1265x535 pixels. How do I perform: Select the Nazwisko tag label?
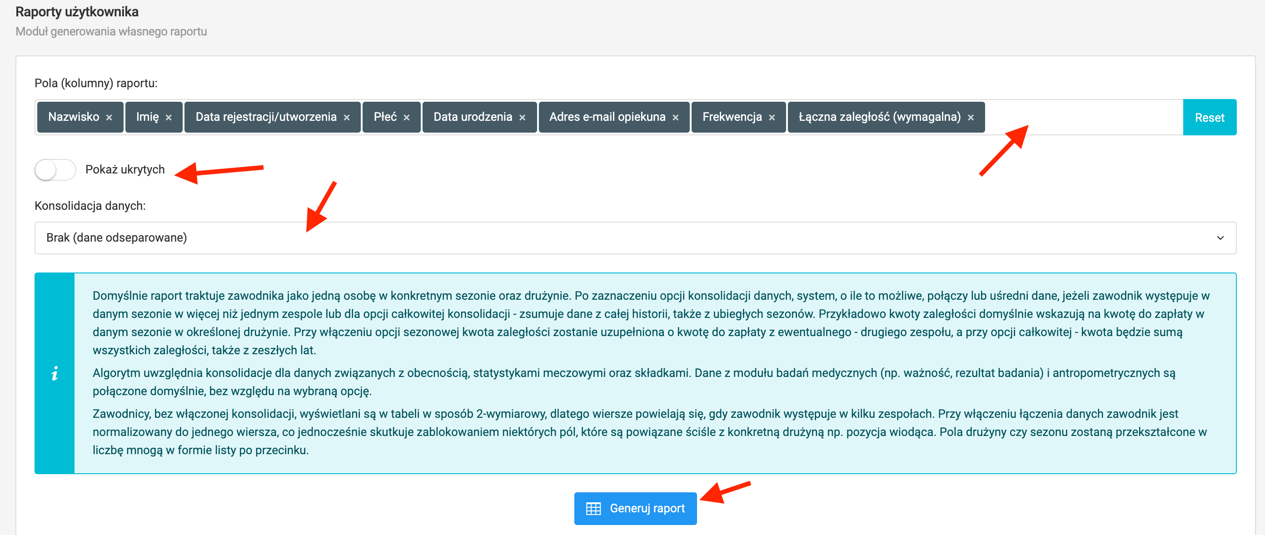coord(74,117)
